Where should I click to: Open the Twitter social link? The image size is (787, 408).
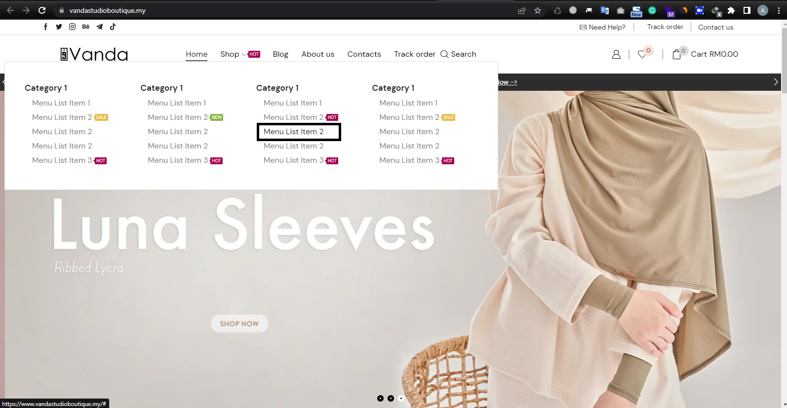[x=59, y=27]
